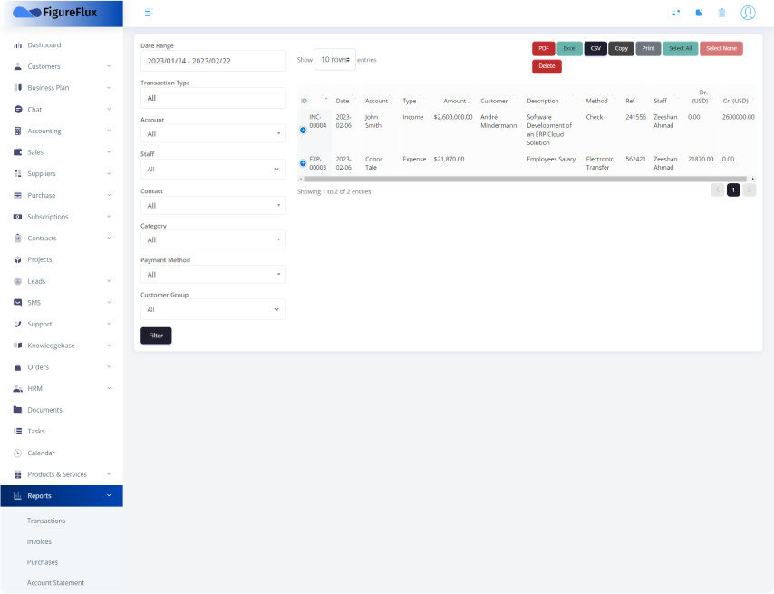774x594 pixels.
Task: Click the Support phone icon
Action: (x=18, y=324)
